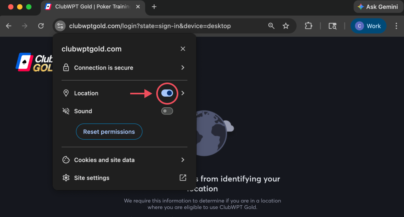Click macOS green fullscreen window button

29,7
